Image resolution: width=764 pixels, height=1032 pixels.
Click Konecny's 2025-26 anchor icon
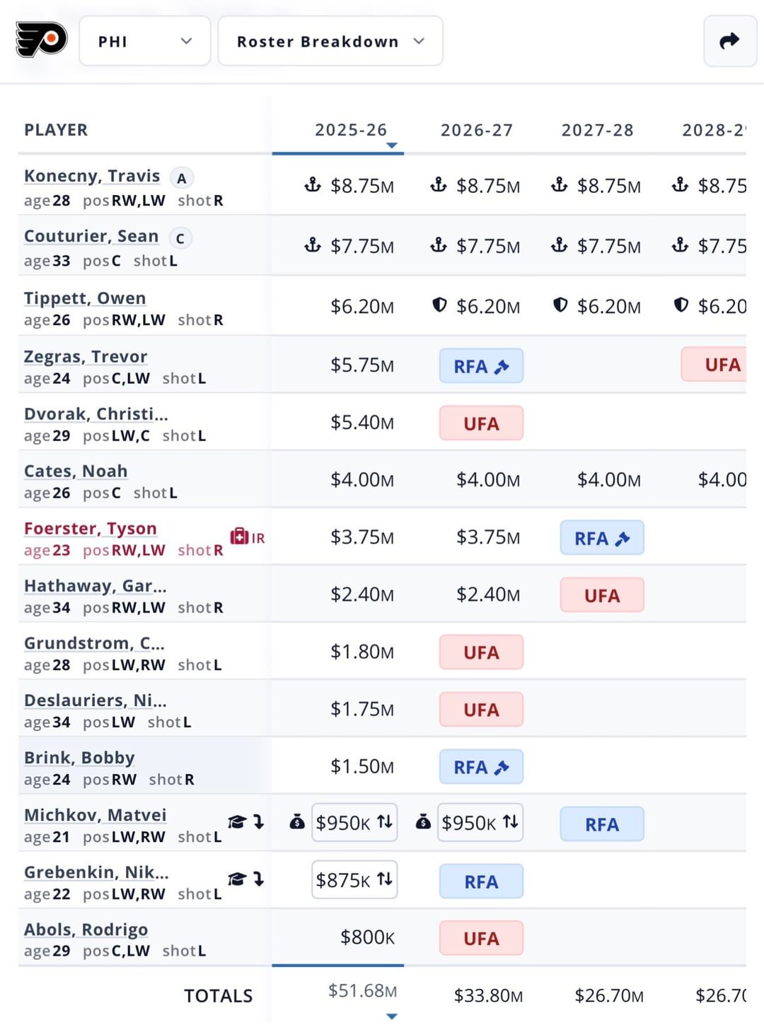(313, 185)
